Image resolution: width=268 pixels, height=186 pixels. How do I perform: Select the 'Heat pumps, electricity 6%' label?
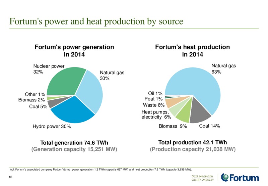156,114
